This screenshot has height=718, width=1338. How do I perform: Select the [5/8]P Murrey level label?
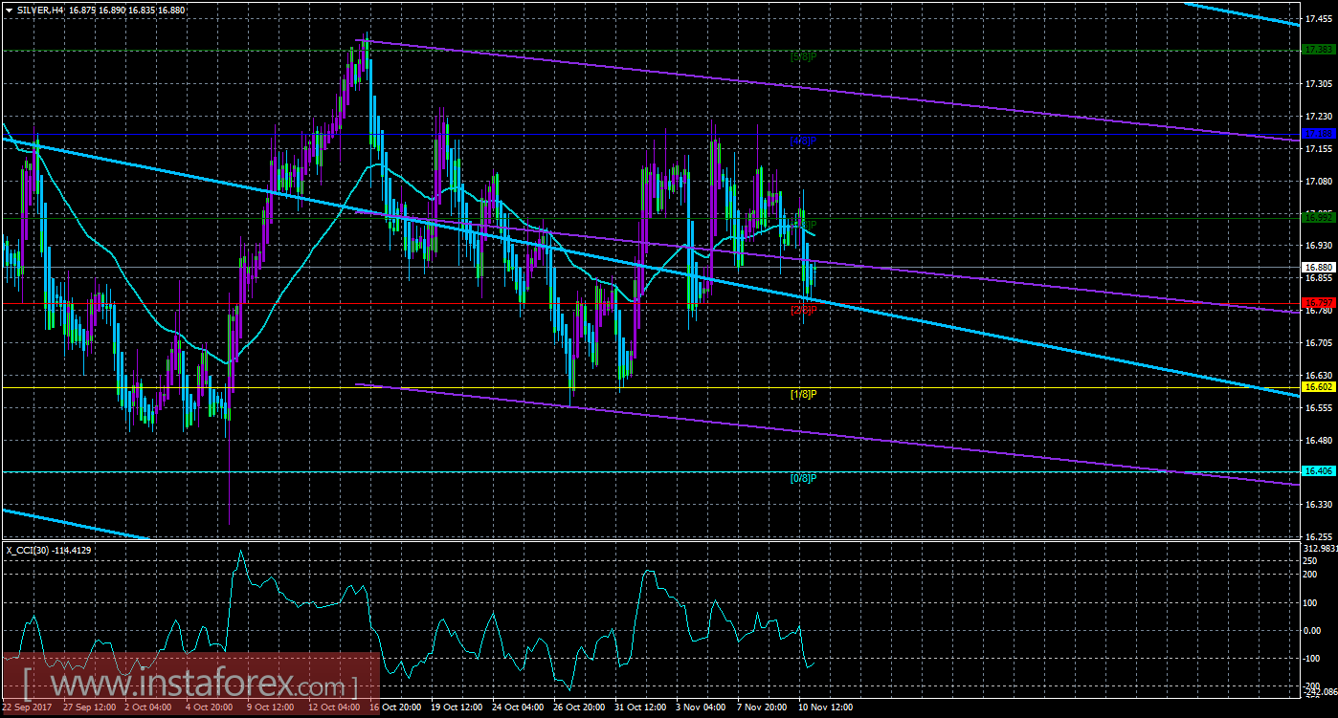click(x=803, y=56)
